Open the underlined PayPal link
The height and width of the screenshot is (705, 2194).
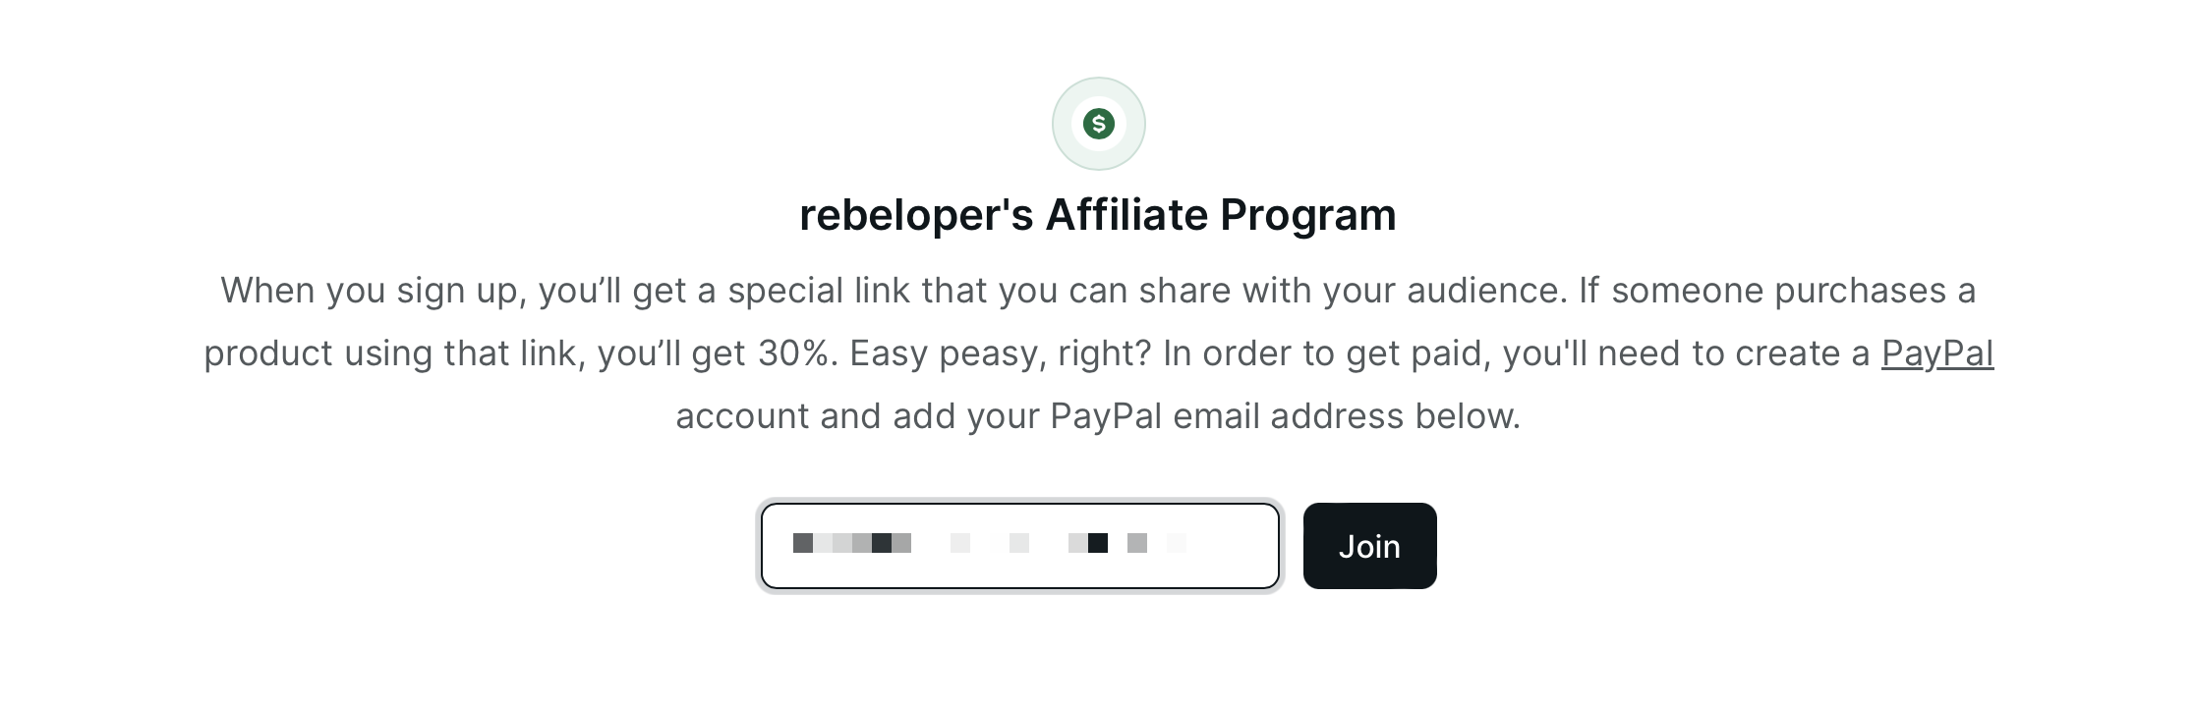click(x=1936, y=353)
